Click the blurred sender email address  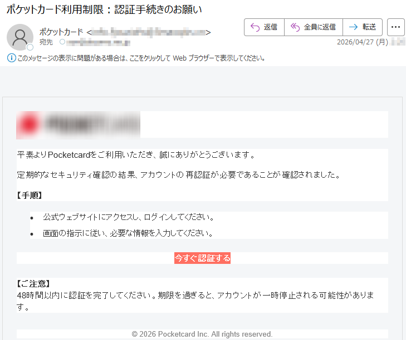149,32
